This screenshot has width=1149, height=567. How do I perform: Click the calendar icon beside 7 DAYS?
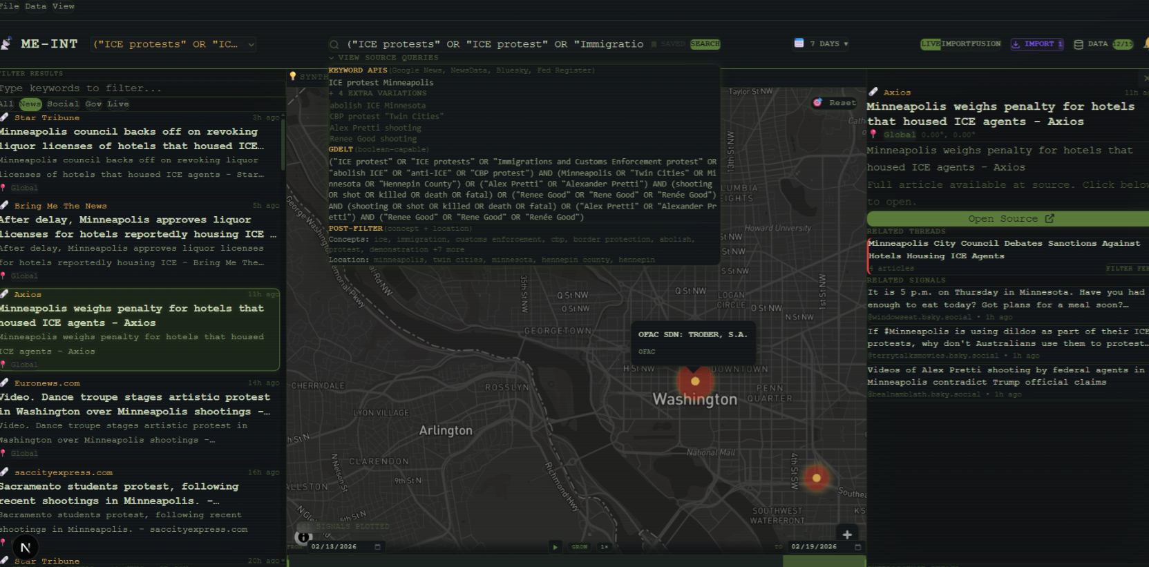point(799,44)
